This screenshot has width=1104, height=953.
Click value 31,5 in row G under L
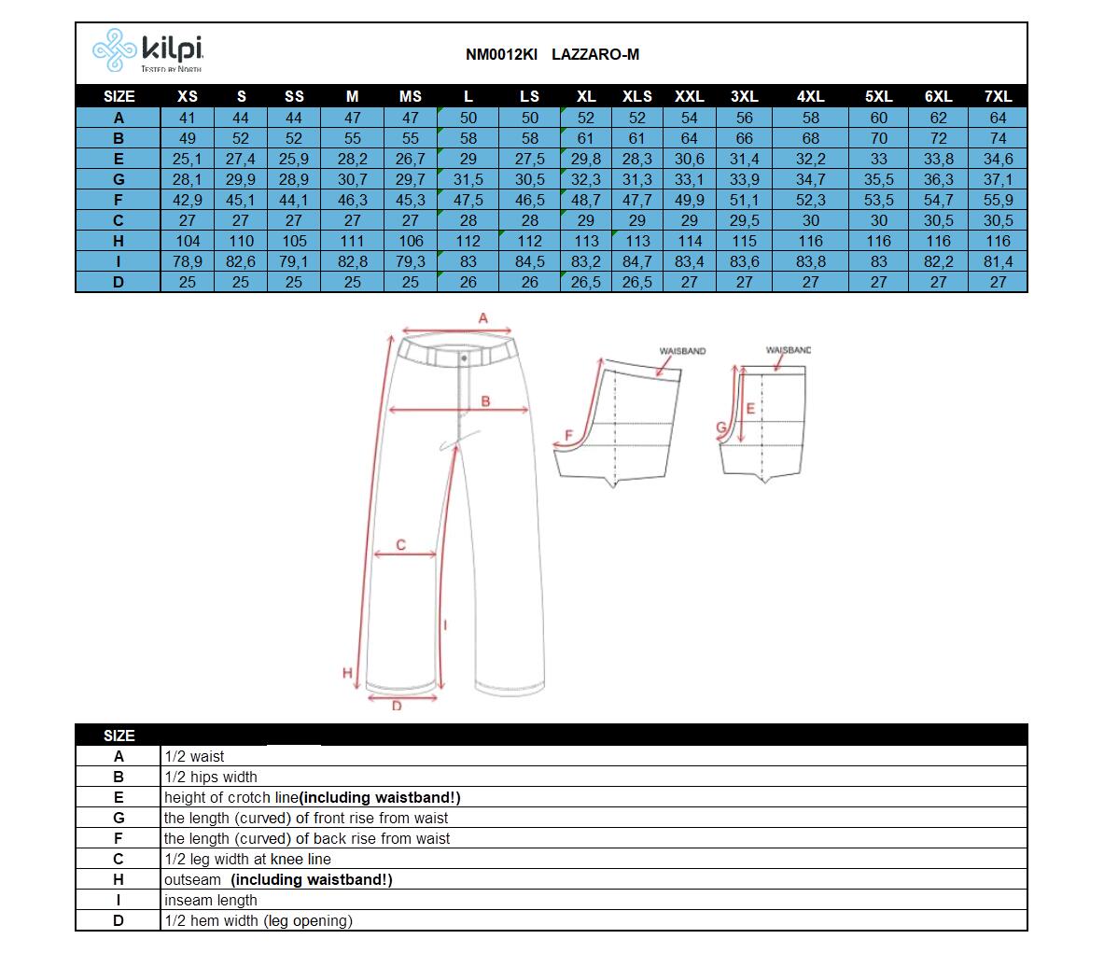[x=468, y=179]
